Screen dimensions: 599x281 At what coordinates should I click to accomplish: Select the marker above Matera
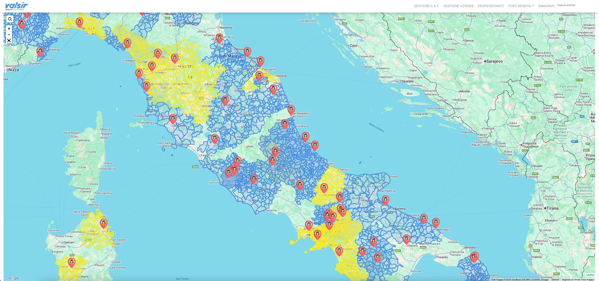(x=406, y=239)
